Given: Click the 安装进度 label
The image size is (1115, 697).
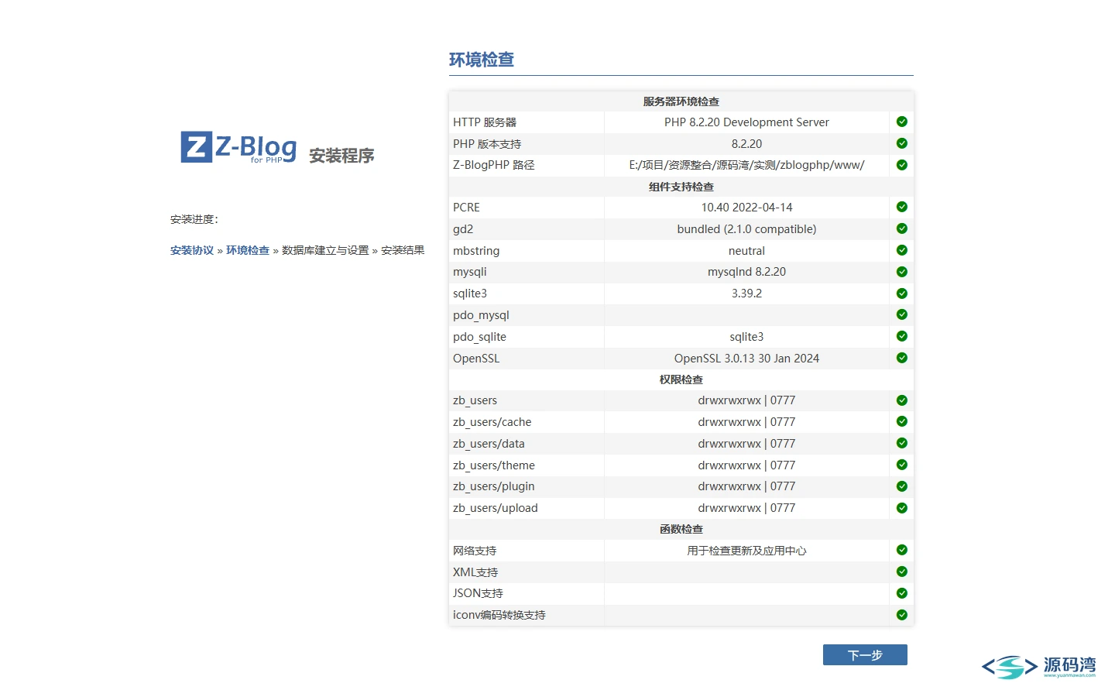Looking at the screenshot, I should (194, 219).
